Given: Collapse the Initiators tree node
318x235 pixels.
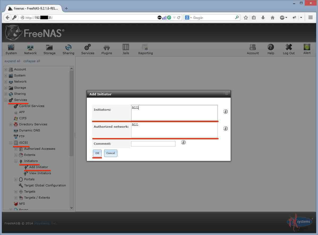Looking at the screenshot, I should point(16,161).
